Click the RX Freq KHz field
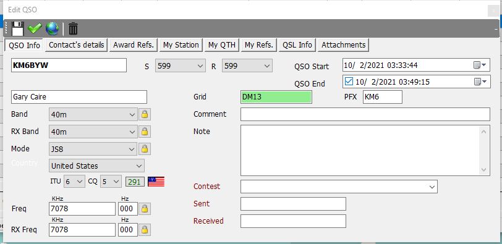This screenshot has height=244, width=502. pos(82,230)
